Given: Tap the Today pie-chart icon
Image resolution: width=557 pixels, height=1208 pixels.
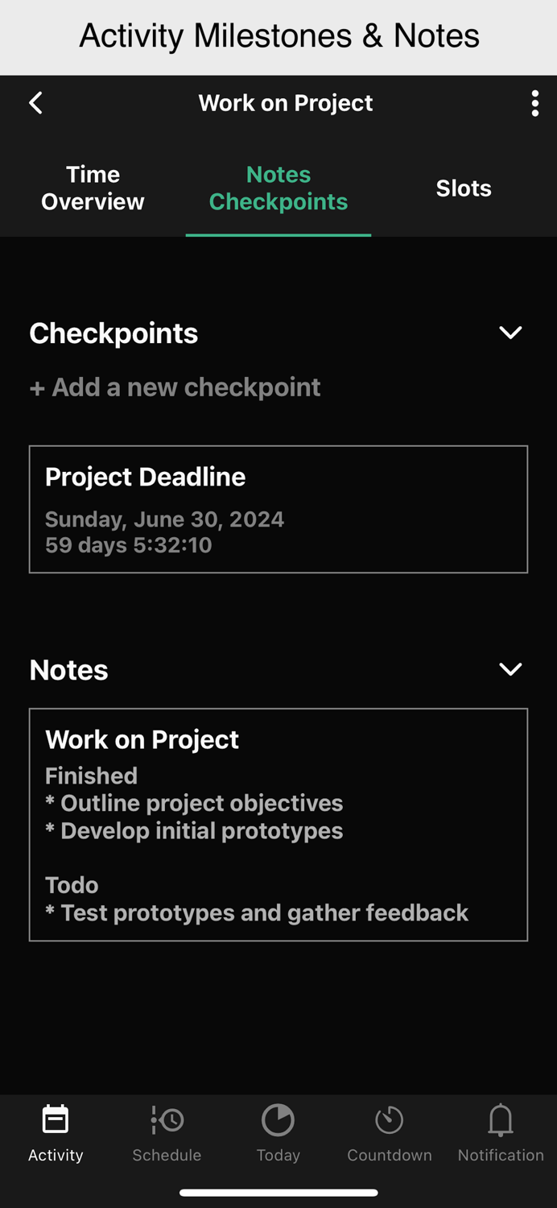Looking at the screenshot, I should point(278,1119).
